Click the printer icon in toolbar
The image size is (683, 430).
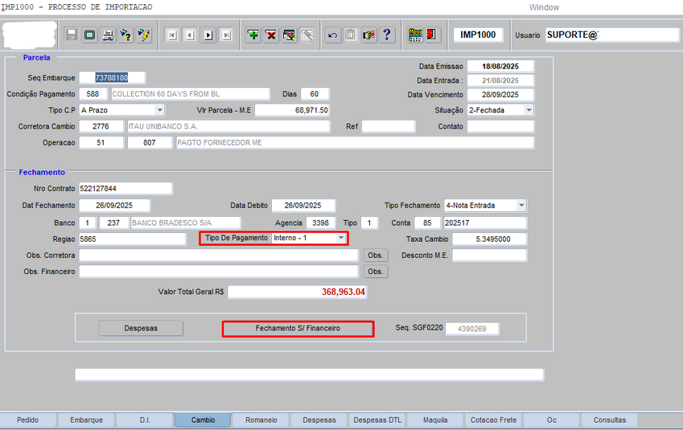pyautogui.click(x=107, y=35)
